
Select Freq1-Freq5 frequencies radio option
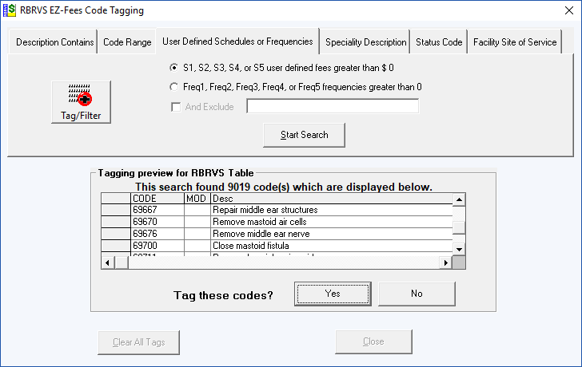coord(173,87)
